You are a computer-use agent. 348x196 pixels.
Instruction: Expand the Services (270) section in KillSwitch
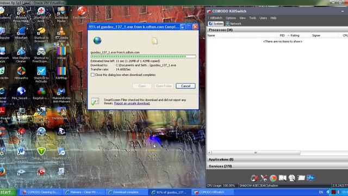click(277, 166)
